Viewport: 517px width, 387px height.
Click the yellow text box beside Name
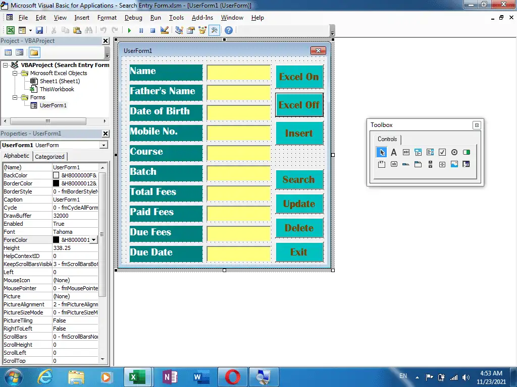239,73
